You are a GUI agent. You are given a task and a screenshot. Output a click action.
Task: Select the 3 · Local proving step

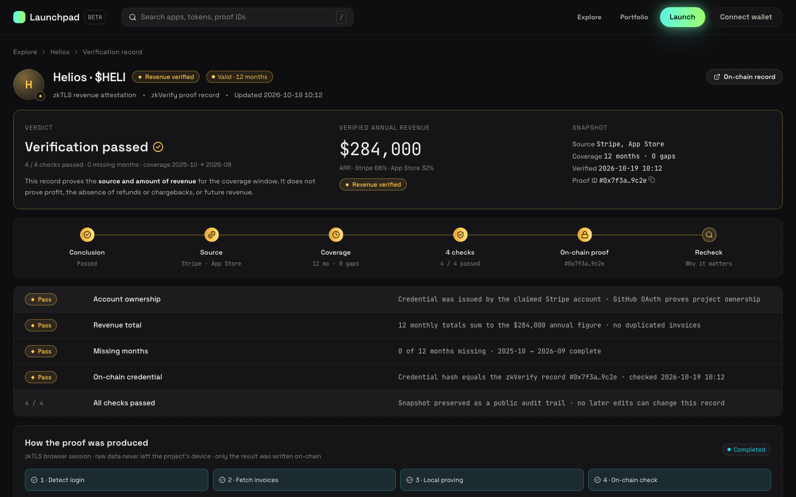point(492,480)
